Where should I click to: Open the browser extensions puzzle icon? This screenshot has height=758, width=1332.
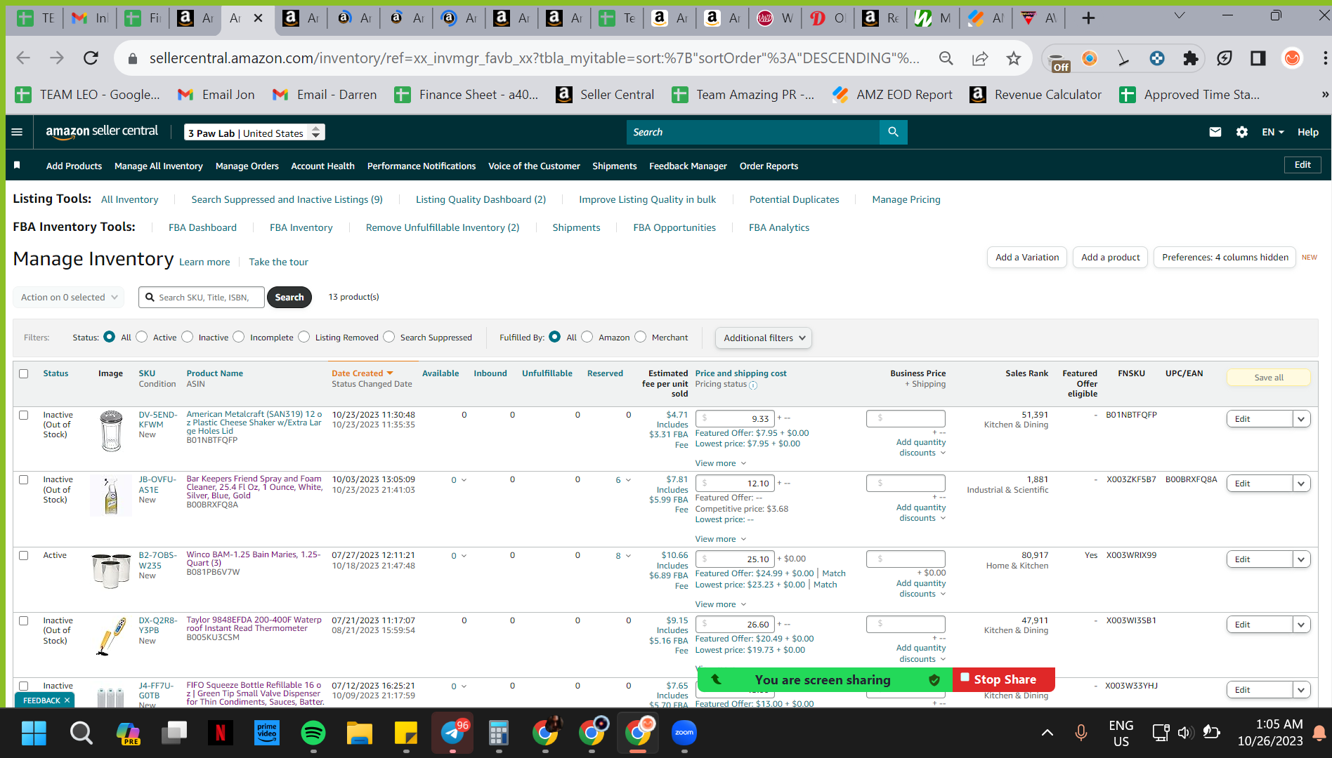(1191, 58)
